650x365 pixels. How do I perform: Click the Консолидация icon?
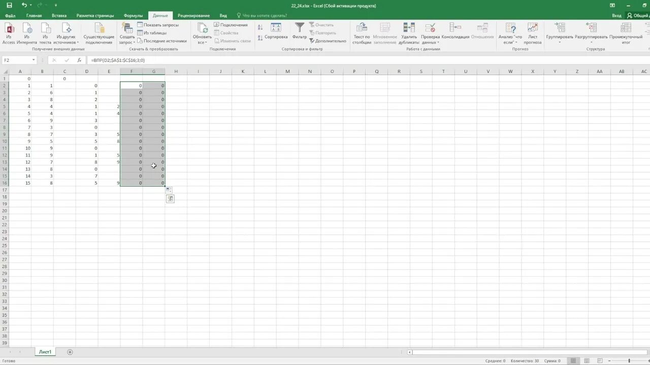(x=455, y=31)
